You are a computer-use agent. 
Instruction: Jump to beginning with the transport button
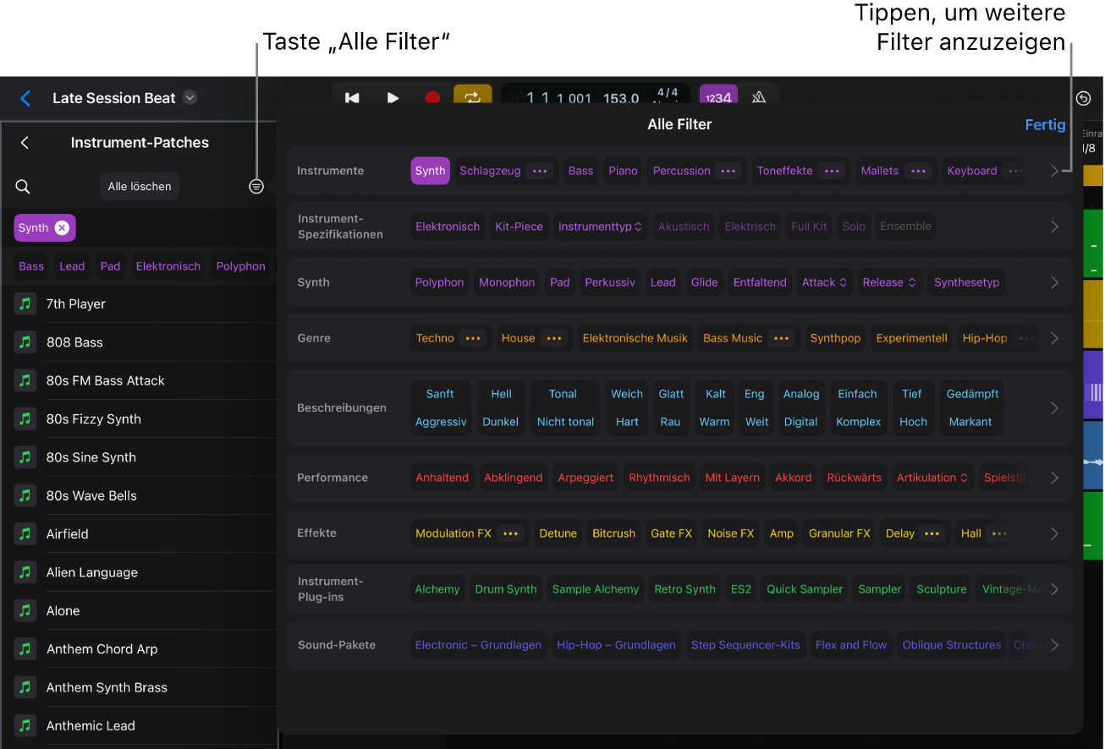(x=352, y=98)
